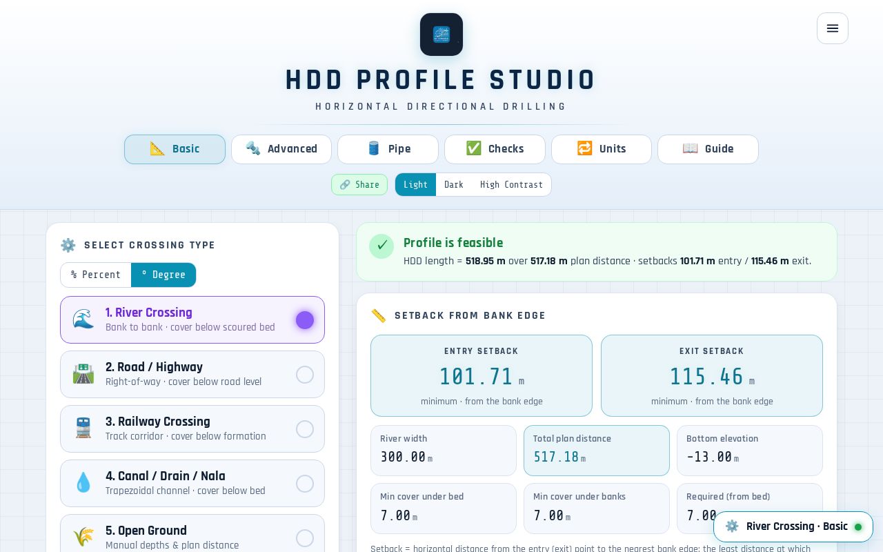Switch to the Basic tab
883x552 pixels.
click(x=175, y=149)
